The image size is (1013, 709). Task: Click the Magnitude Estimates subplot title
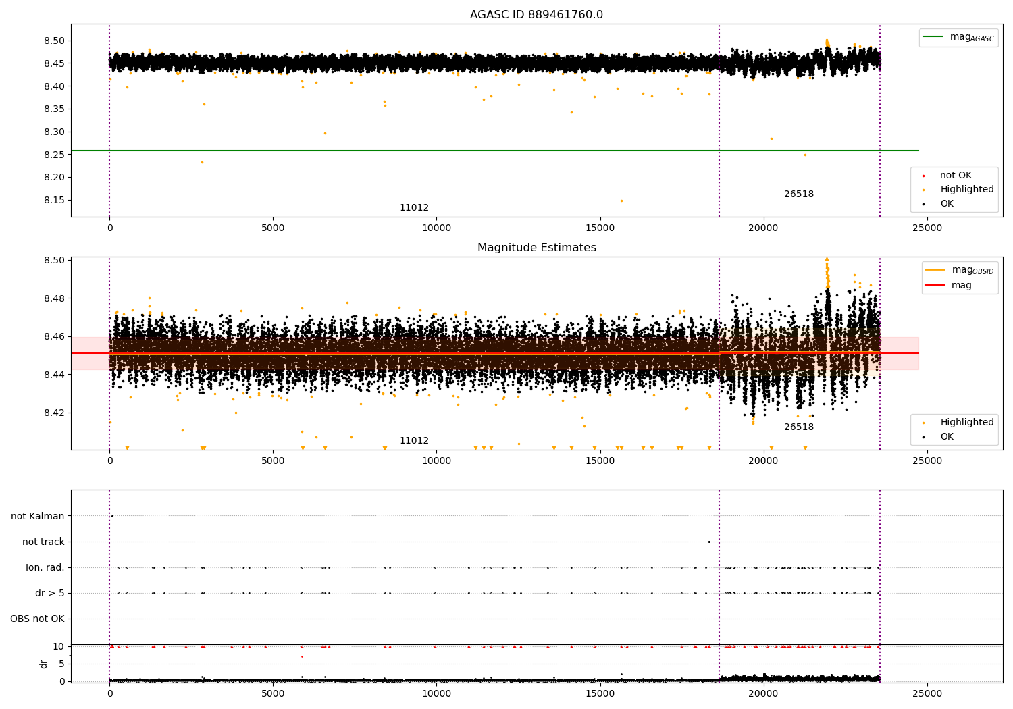point(536,248)
